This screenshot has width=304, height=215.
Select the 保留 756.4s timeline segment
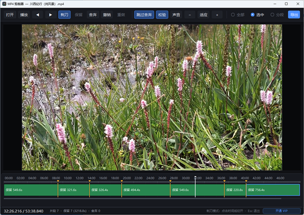pyautogui.click(x=273, y=190)
